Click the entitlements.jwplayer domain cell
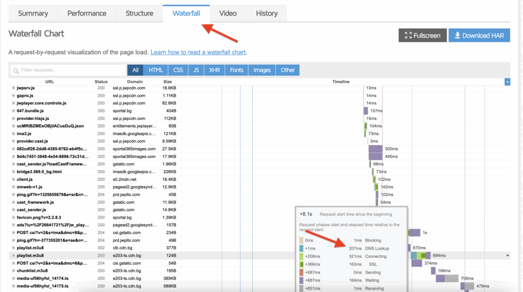 pos(134,126)
